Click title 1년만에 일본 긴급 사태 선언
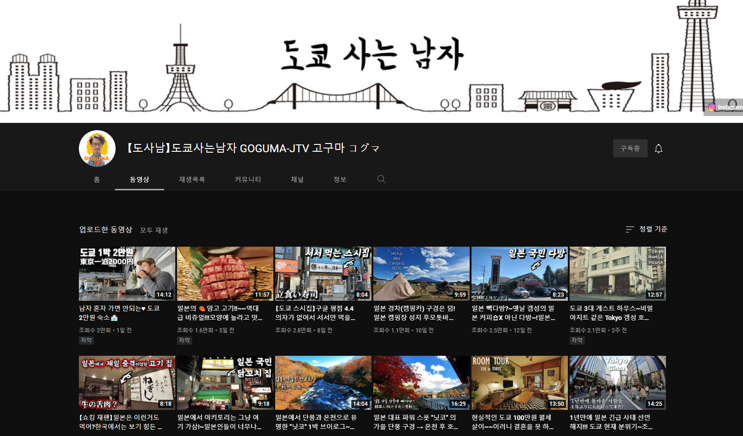 611,422
